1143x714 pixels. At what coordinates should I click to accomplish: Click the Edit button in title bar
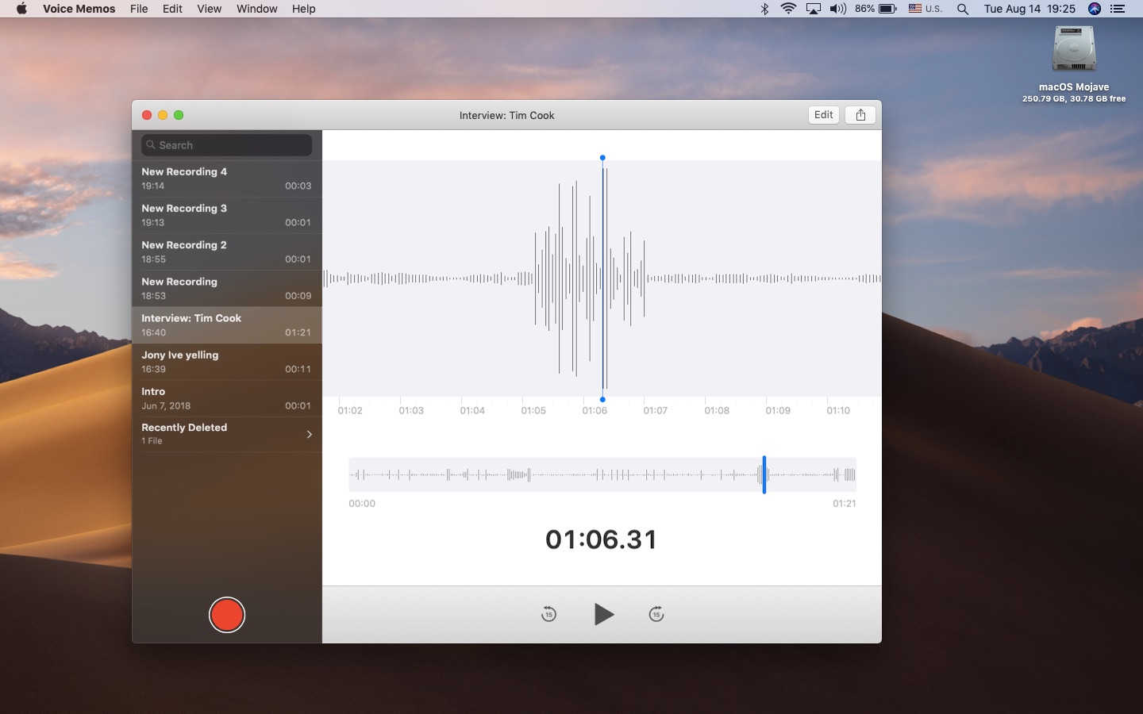tap(823, 115)
